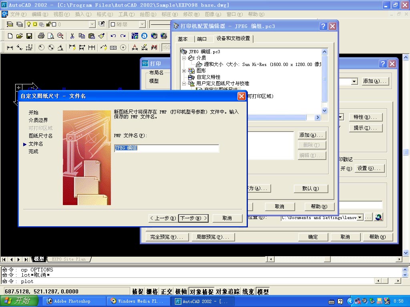Click the Open file folder icon

[19, 36]
